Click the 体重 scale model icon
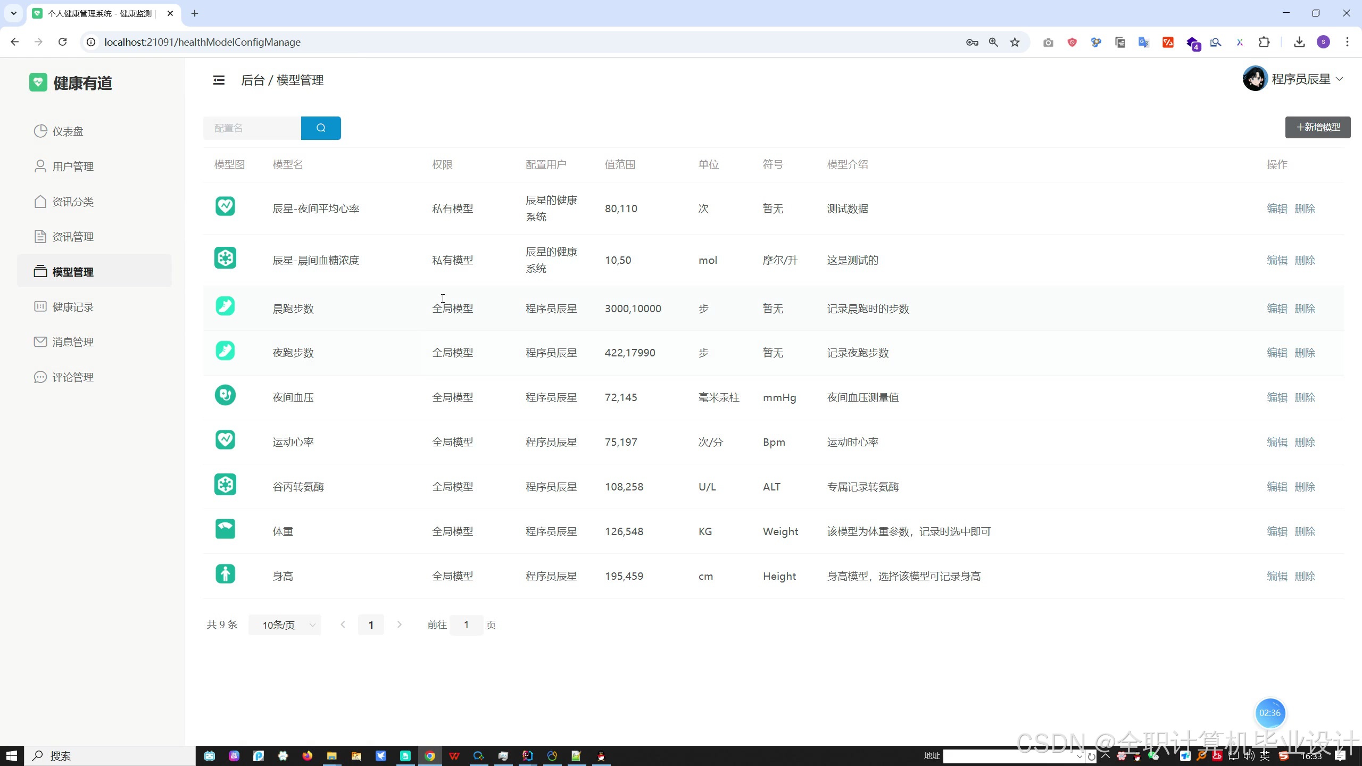1362x766 pixels. (x=225, y=529)
